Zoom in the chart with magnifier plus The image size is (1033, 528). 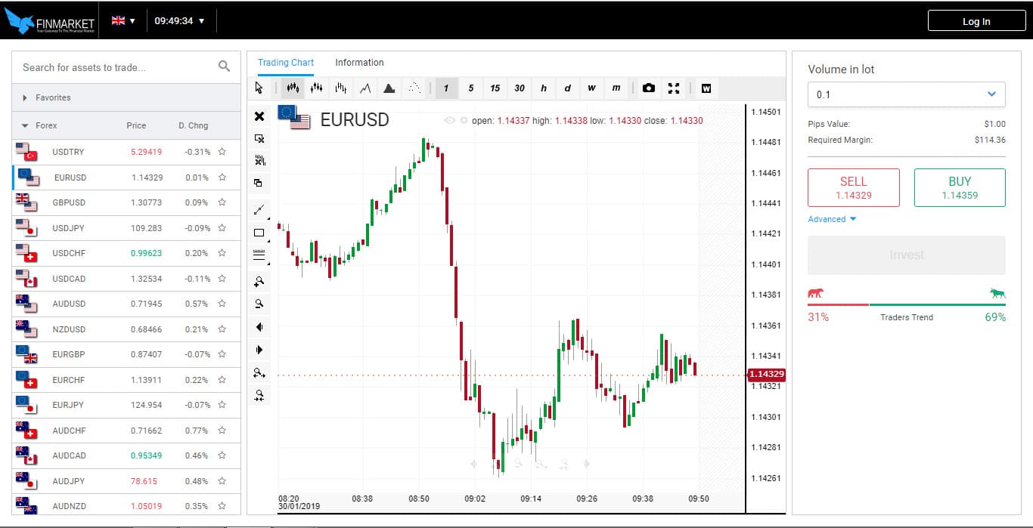click(x=259, y=282)
